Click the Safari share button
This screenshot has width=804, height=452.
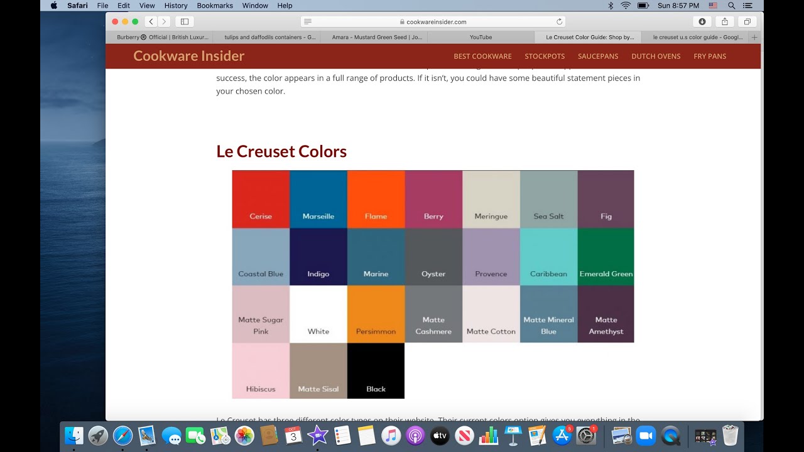725,21
